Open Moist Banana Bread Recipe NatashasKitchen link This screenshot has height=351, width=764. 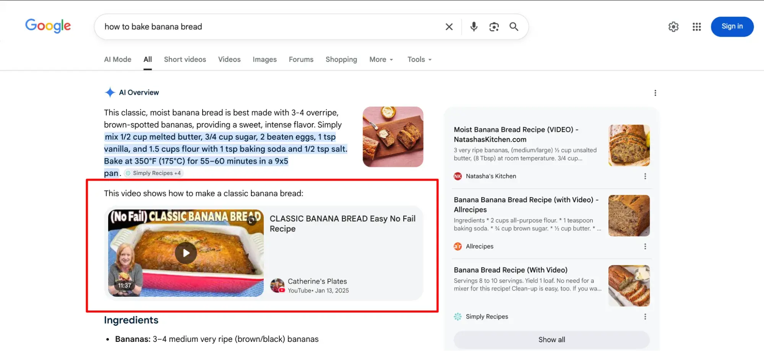point(516,134)
